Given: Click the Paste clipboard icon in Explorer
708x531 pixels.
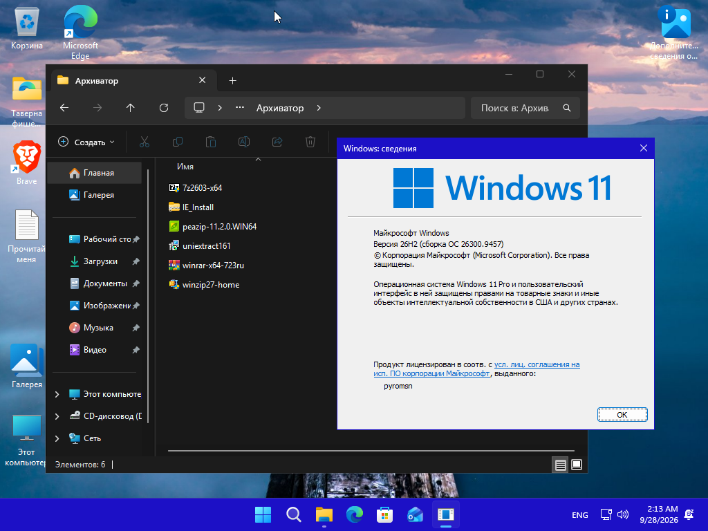Looking at the screenshot, I should 211,142.
